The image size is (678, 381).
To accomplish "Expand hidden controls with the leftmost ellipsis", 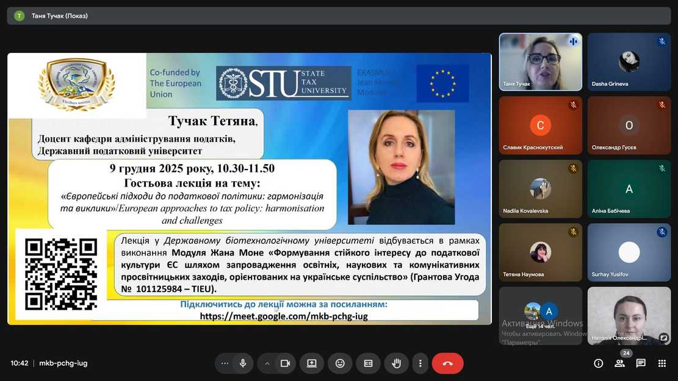I will click(224, 363).
